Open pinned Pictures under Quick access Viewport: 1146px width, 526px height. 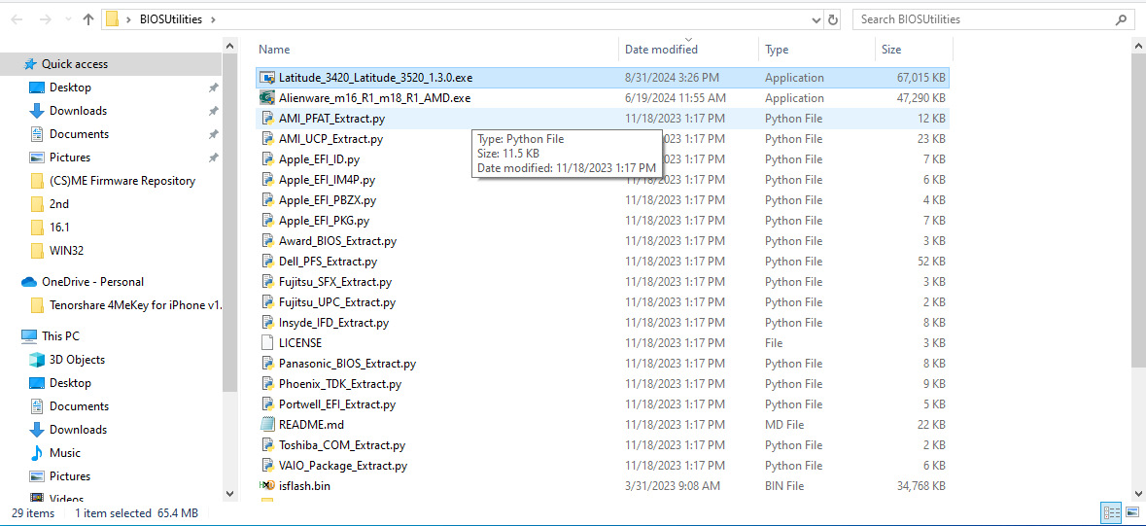[x=70, y=158]
